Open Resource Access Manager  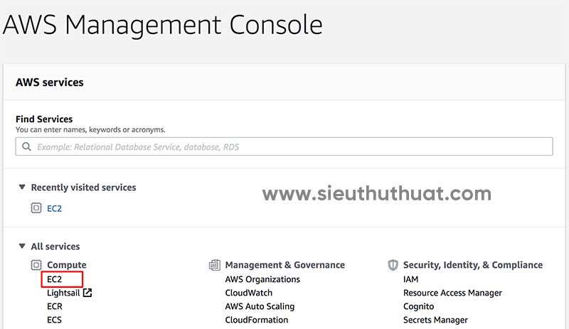(452, 293)
